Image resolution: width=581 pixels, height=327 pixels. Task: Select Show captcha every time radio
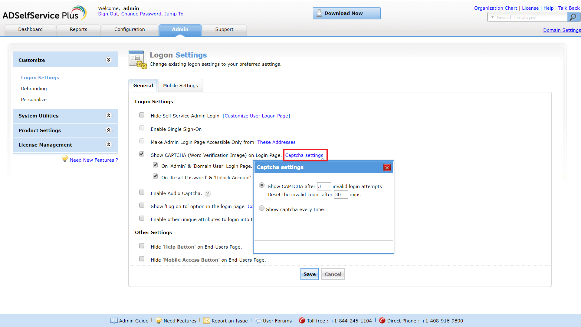tap(262, 208)
